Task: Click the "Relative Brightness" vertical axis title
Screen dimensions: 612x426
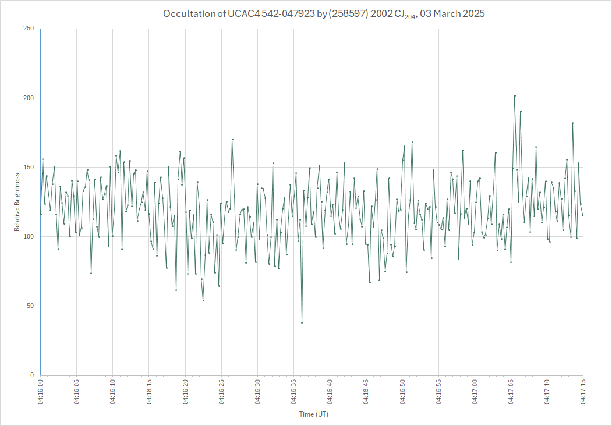Action: (17, 202)
